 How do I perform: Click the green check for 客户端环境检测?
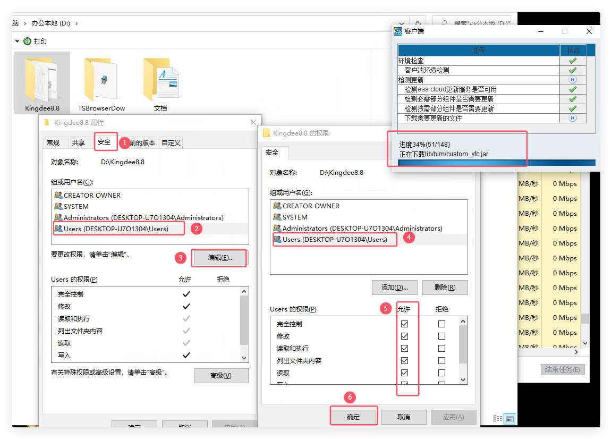click(x=573, y=70)
